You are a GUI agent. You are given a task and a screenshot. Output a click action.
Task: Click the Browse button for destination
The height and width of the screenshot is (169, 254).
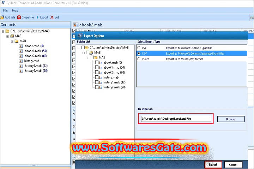point(231,119)
